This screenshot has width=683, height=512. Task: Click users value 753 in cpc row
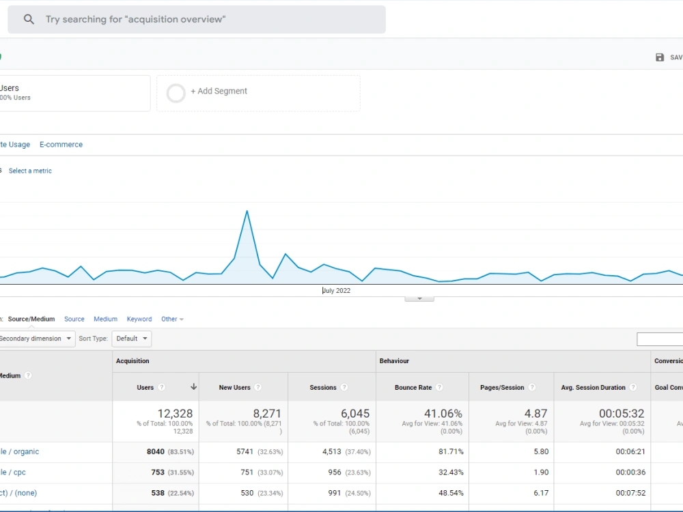pyautogui.click(x=158, y=472)
